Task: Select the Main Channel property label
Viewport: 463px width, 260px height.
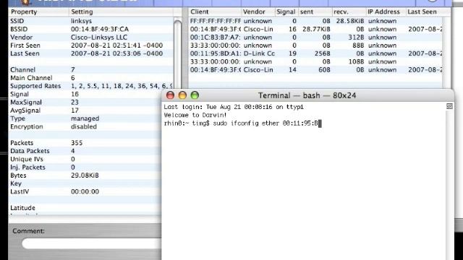Action: point(31,78)
